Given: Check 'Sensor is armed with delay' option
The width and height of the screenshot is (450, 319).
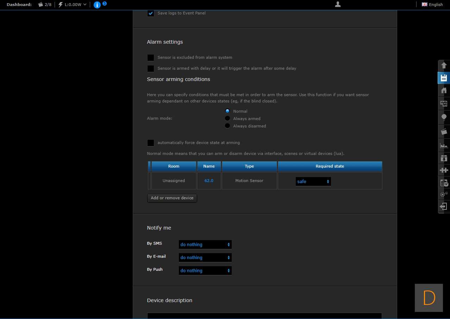Looking at the screenshot, I should [151, 69].
